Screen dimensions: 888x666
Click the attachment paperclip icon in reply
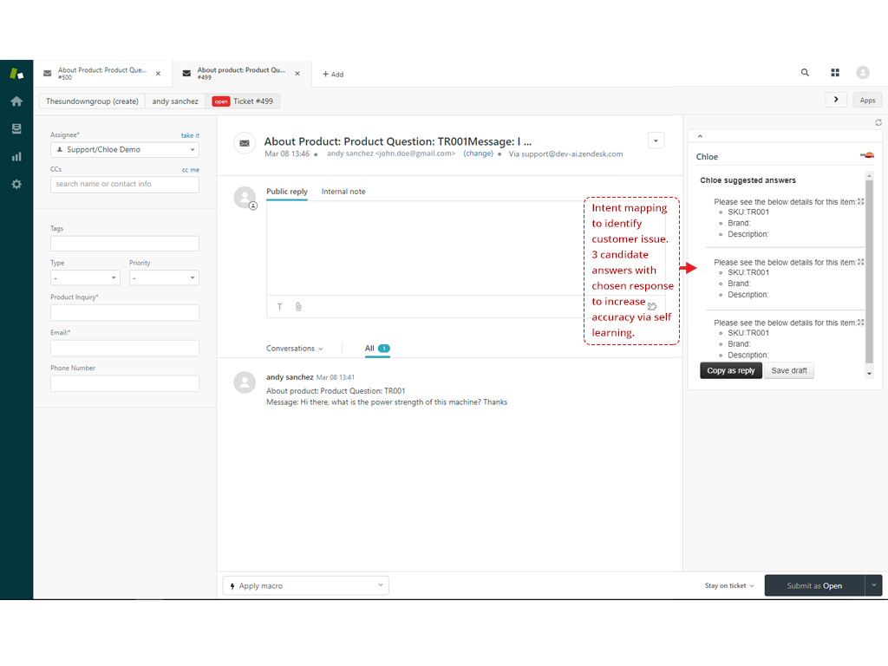pyautogui.click(x=298, y=307)
